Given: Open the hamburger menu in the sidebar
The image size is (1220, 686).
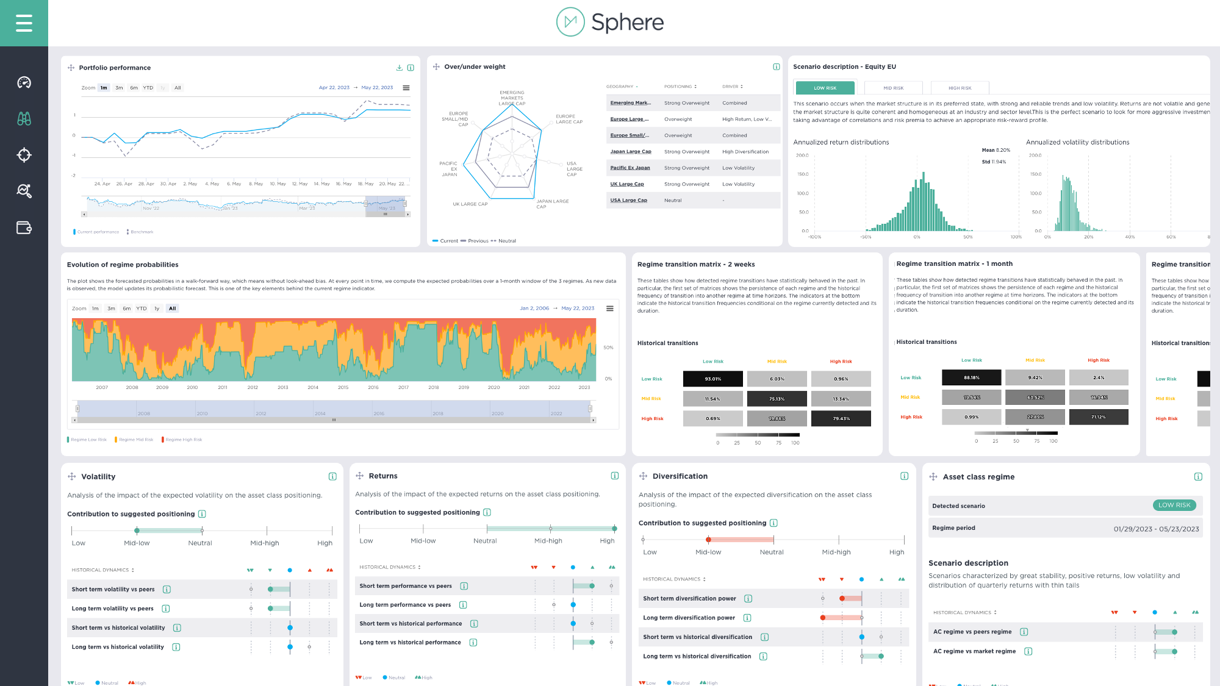Looking at the screenshot, I should pos(24,23).
